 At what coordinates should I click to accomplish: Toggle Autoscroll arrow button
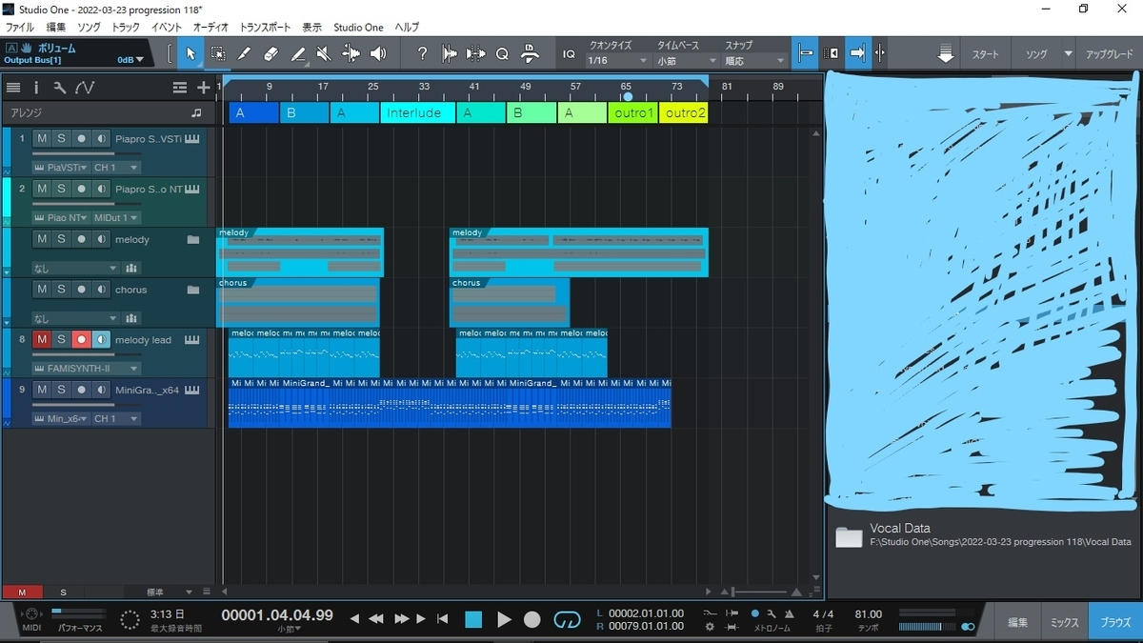coord(856,54)
